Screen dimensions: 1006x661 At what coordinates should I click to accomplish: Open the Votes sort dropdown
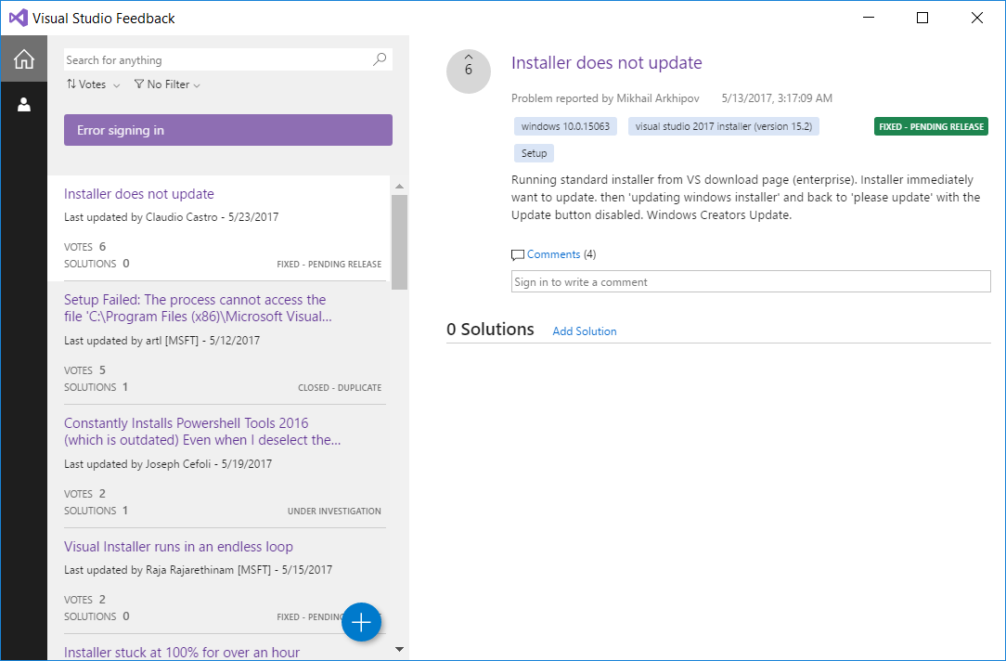(93, 84)
